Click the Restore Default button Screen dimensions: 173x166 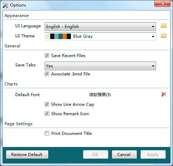pyautogui.click(x=27, y=154)
